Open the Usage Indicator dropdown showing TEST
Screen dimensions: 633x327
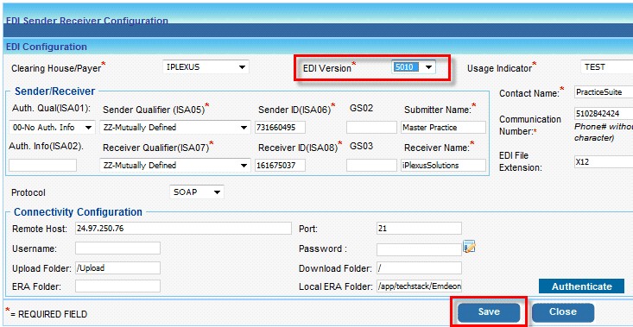pos(607,67)
